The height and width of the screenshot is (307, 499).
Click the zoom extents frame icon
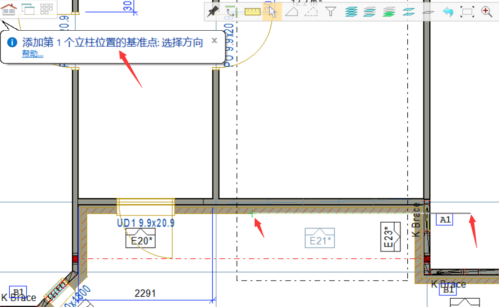(x=467, y=12)
